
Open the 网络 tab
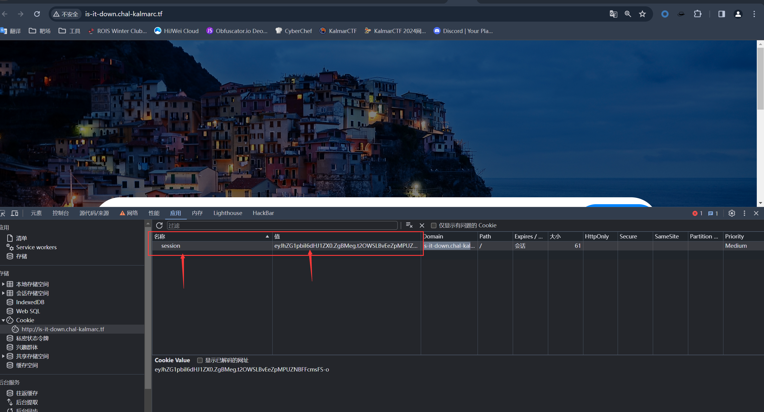point(129,213)
